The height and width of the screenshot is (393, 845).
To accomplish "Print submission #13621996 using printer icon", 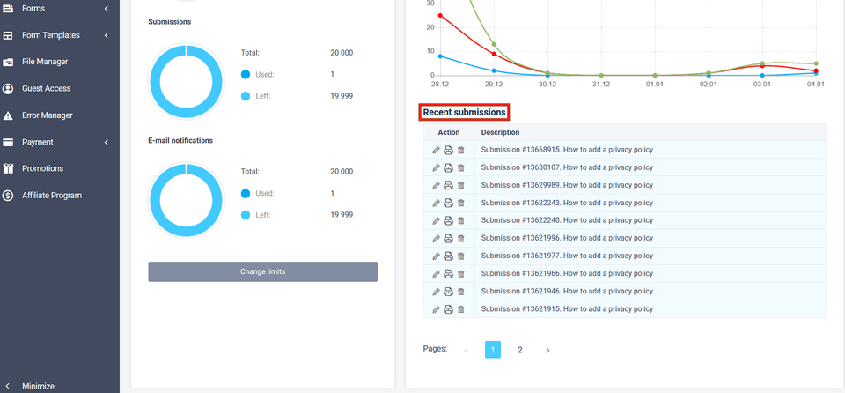I will pos(448,239).
